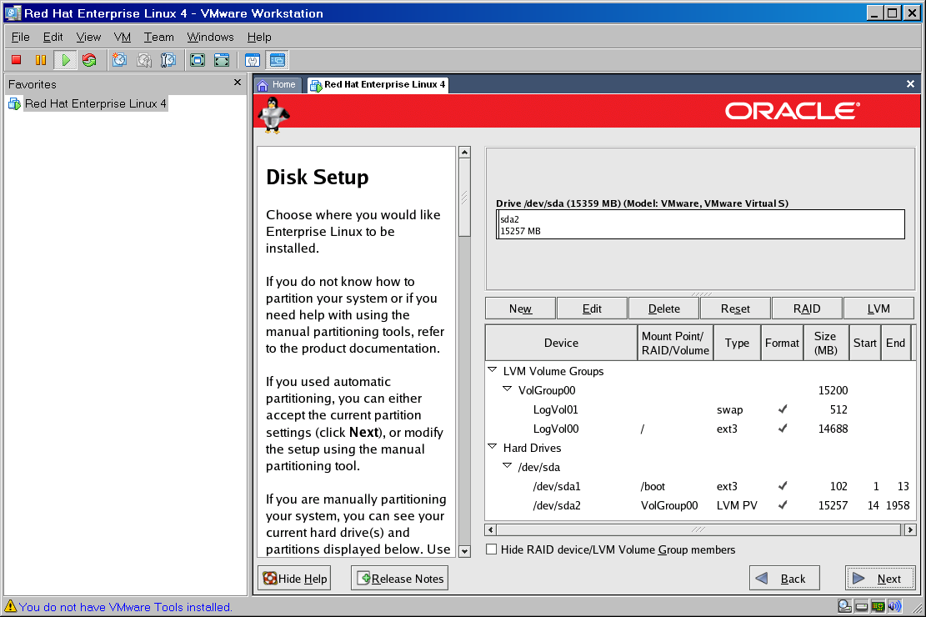Click the help pane scroll up arrow
This screenshot has height=617, width=926.
coord(464,153)
